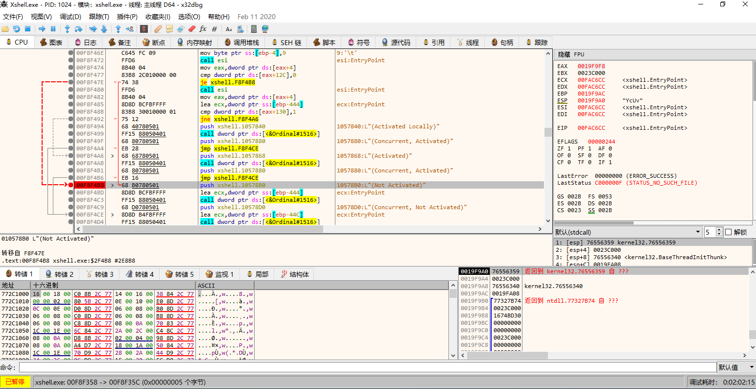
Task: Switch to the 线程 tab
Action: [x=468, y=43]
